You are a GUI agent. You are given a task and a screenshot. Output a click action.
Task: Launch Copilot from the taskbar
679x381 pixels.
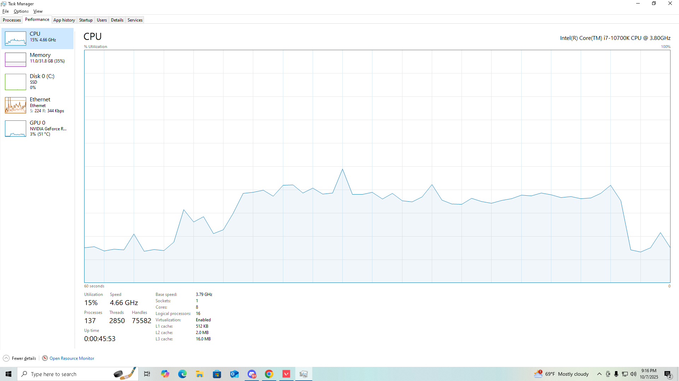point(165,374)
